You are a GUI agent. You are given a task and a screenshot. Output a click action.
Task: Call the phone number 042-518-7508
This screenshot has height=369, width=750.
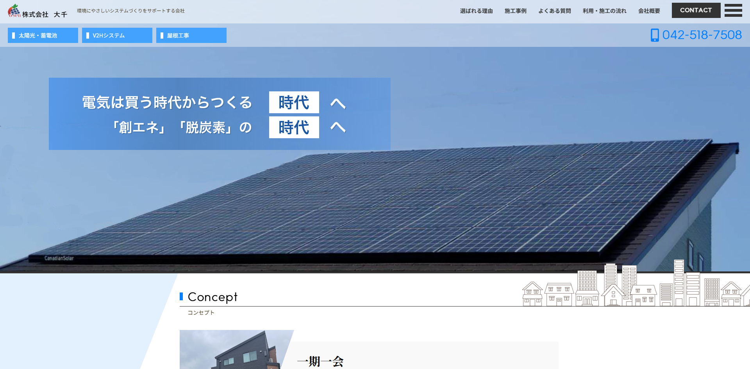(702, 35)
